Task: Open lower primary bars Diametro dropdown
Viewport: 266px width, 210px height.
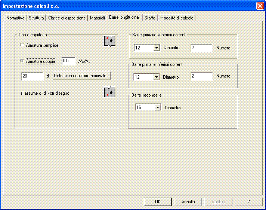Action: coord(157,77)
